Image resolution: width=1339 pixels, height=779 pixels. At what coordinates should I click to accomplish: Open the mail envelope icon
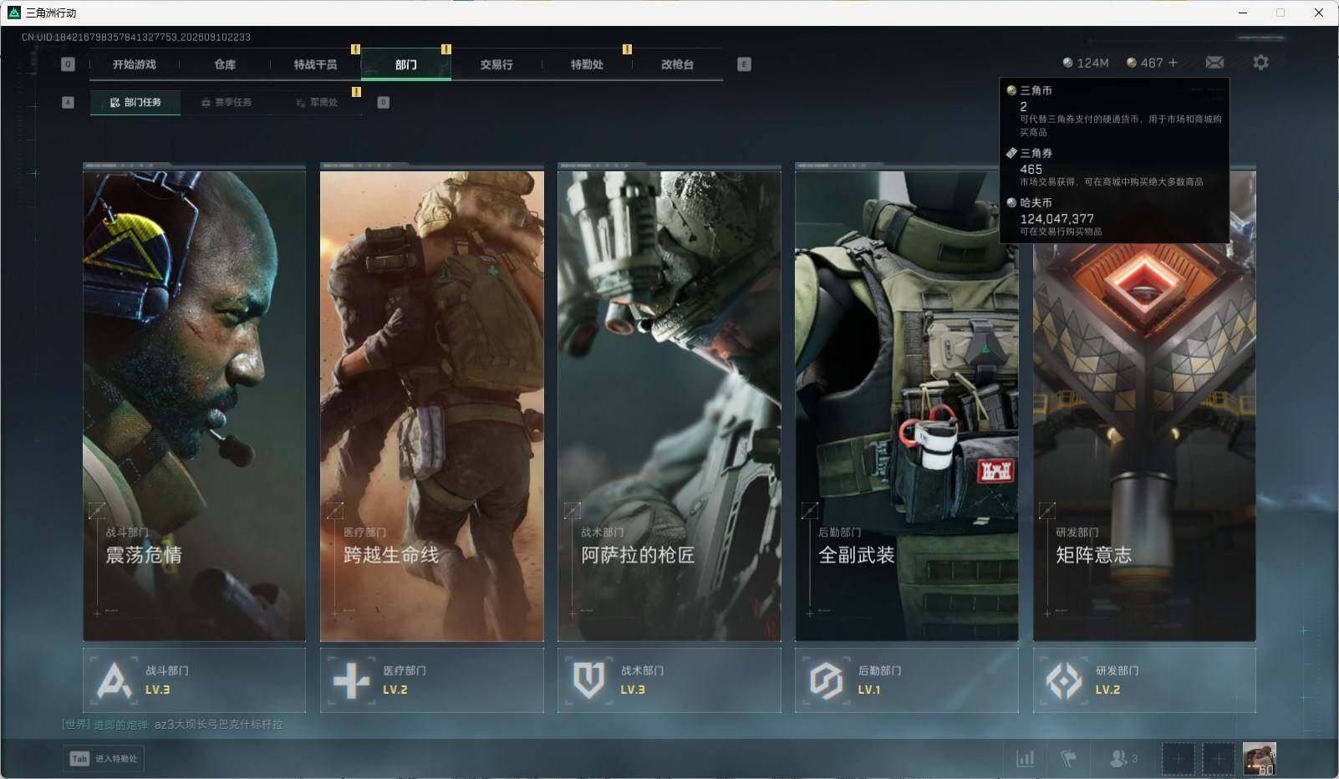coord(1214,63)
